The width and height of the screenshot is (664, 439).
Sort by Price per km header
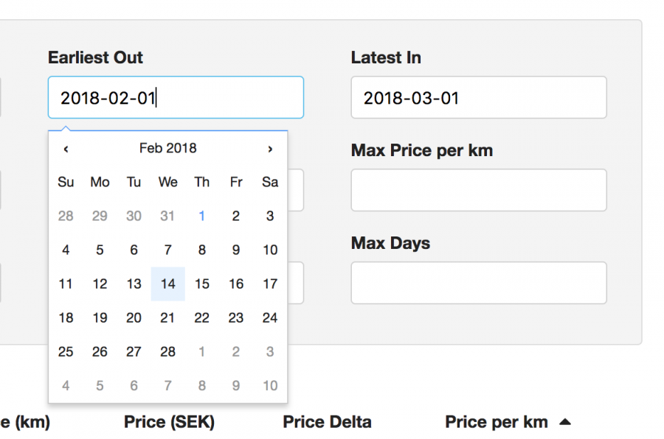click(x=496, y=422)
